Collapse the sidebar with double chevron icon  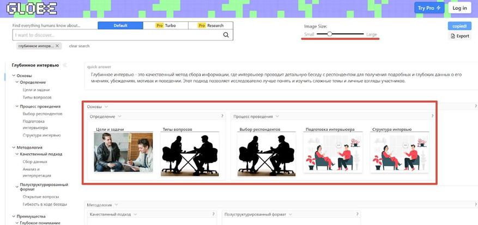click(65, 65)
